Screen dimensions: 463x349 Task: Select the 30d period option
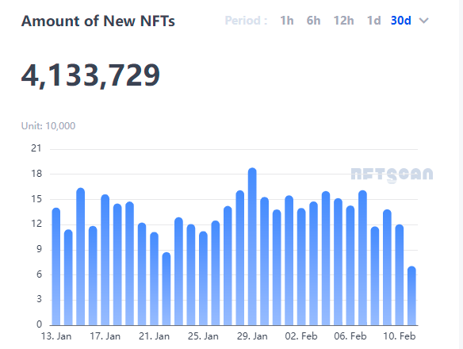(x=400, y=21)
